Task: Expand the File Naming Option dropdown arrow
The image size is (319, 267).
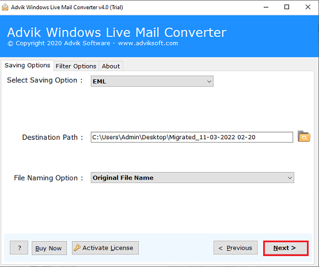Action: 290,178
